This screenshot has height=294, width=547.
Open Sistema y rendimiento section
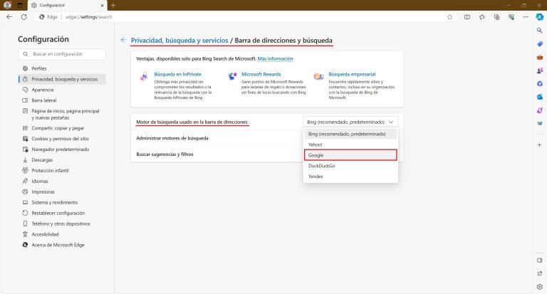62,203
